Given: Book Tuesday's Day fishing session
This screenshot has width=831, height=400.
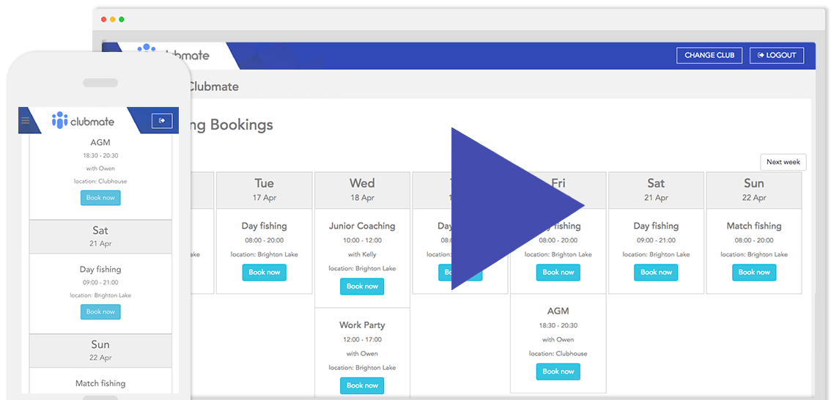Looking at the screenshot, I should click(264, 273).
